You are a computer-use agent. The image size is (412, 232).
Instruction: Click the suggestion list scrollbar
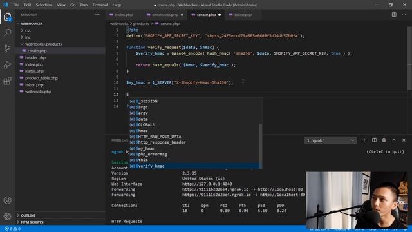260,146
